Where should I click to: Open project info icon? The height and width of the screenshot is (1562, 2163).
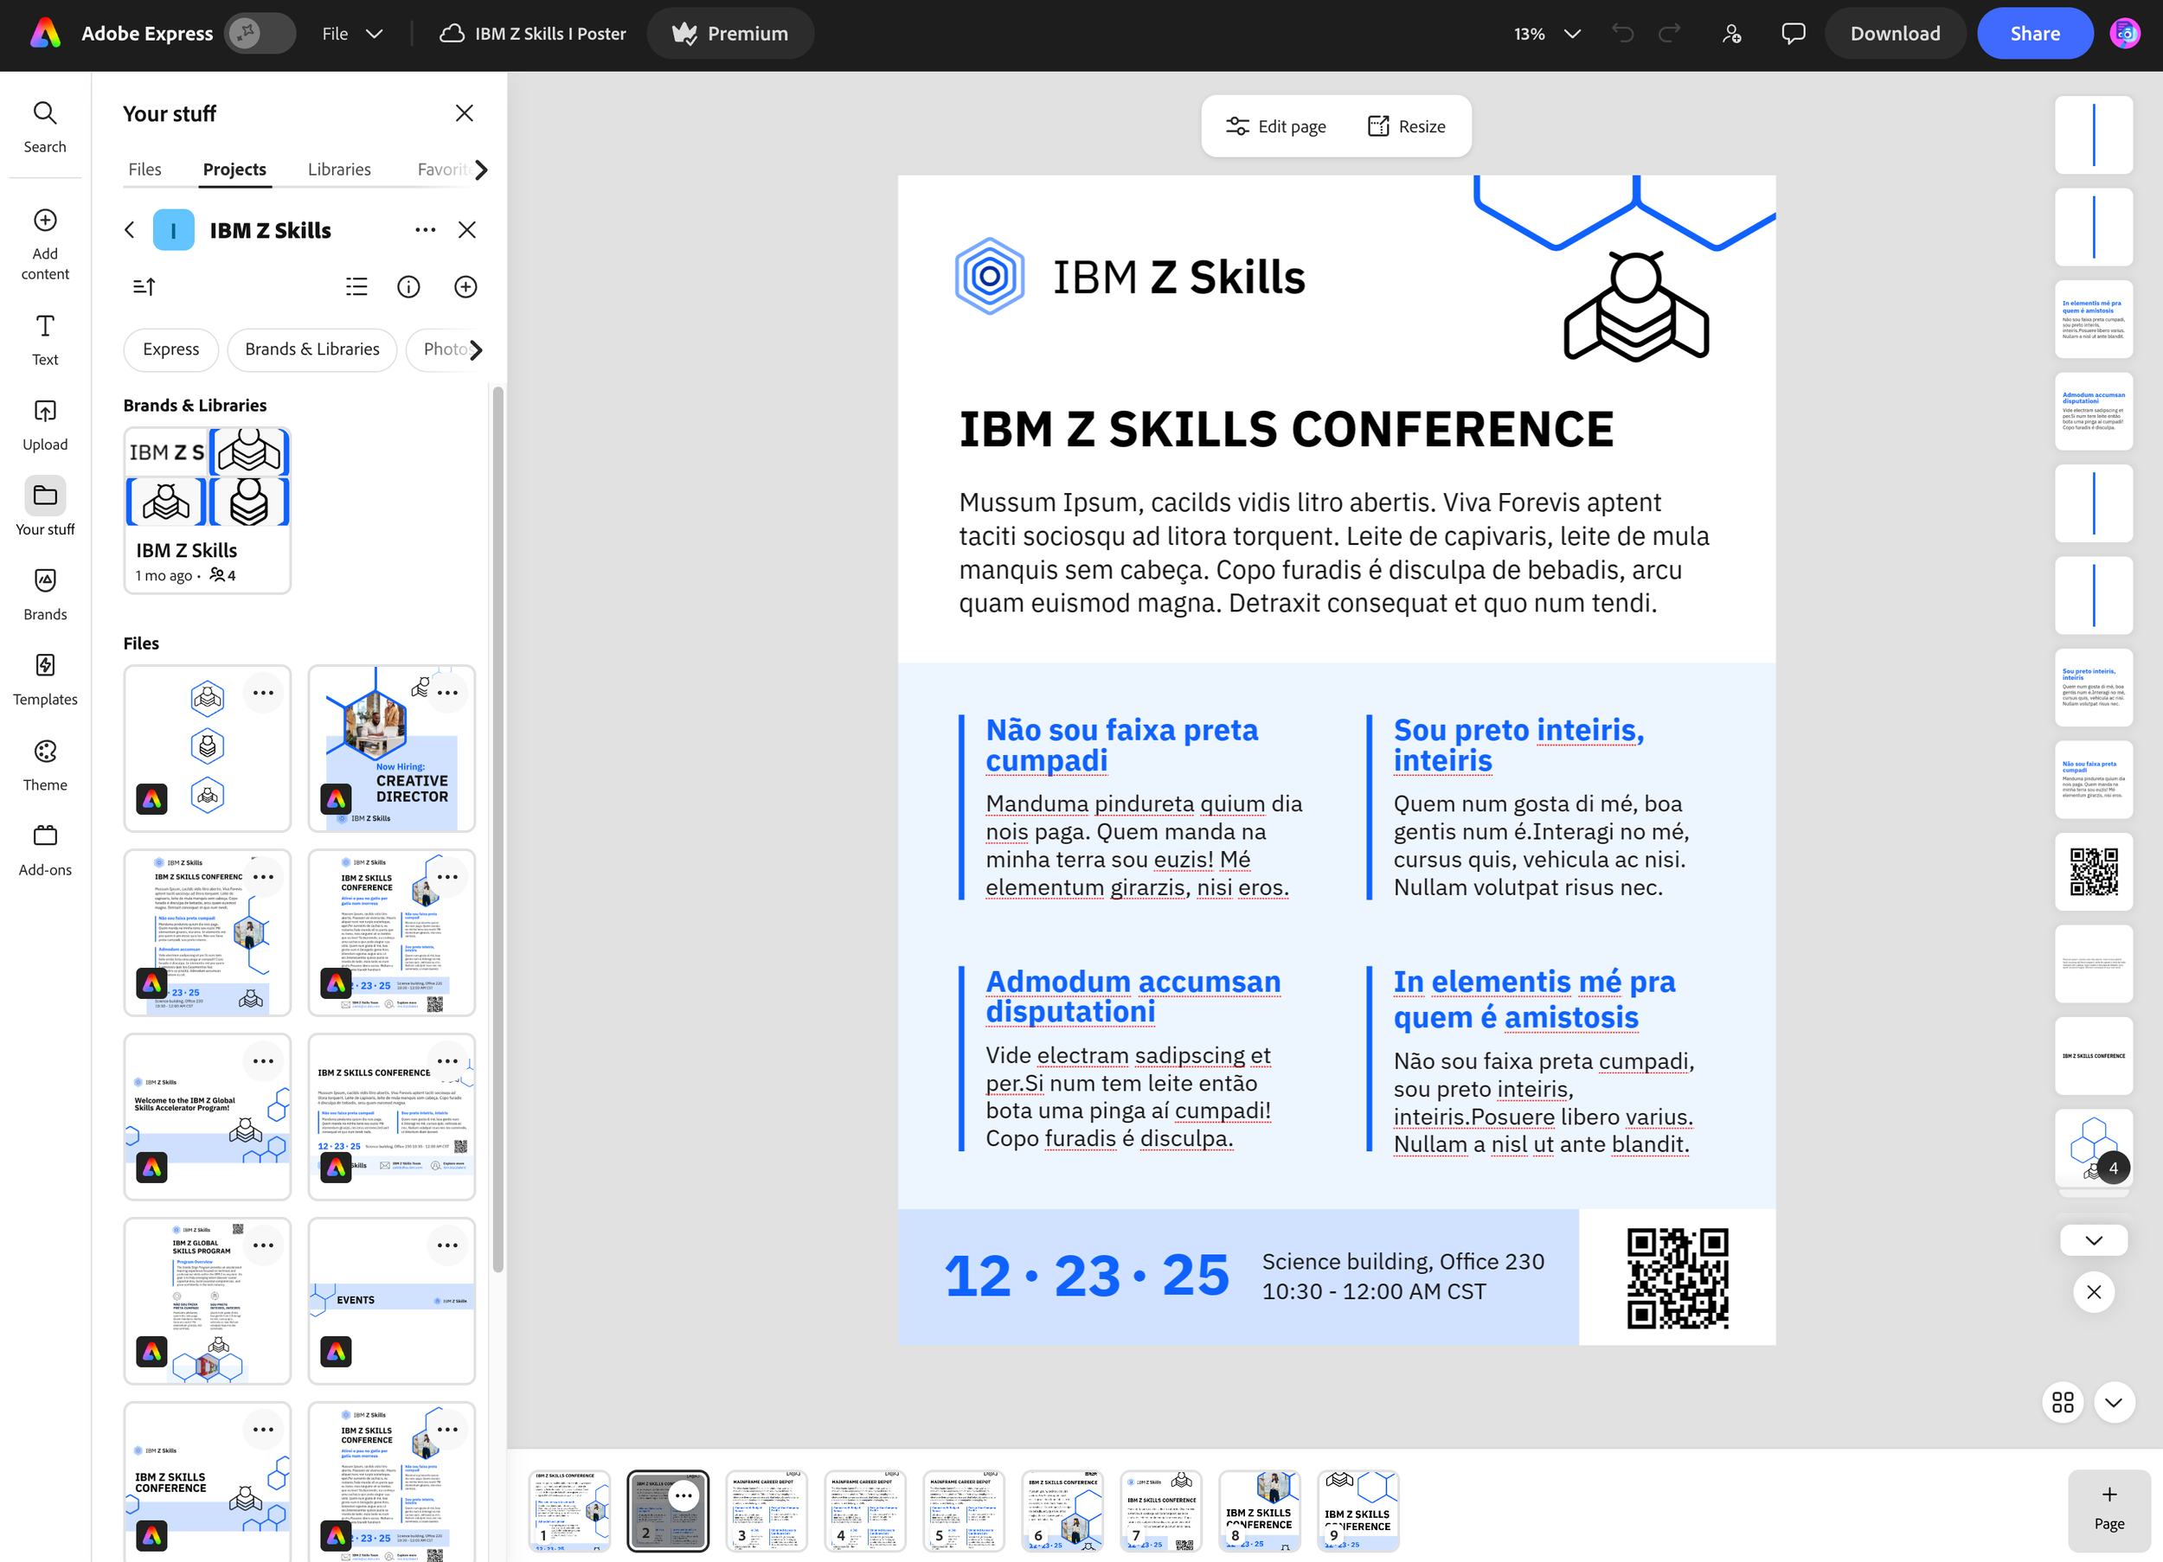coord(408,286)
